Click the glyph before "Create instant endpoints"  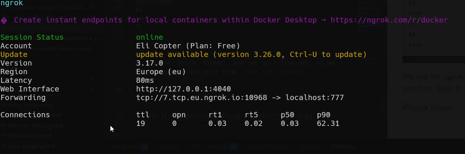tap(4, 20)
